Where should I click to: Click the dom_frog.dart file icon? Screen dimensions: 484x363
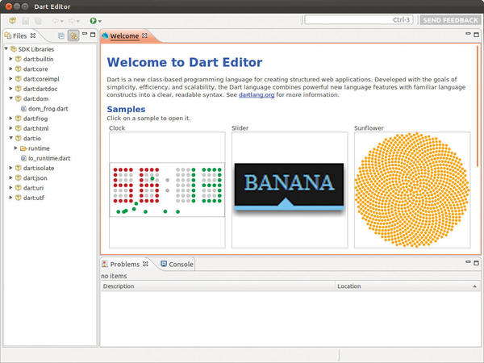click(x=23, y=109)
